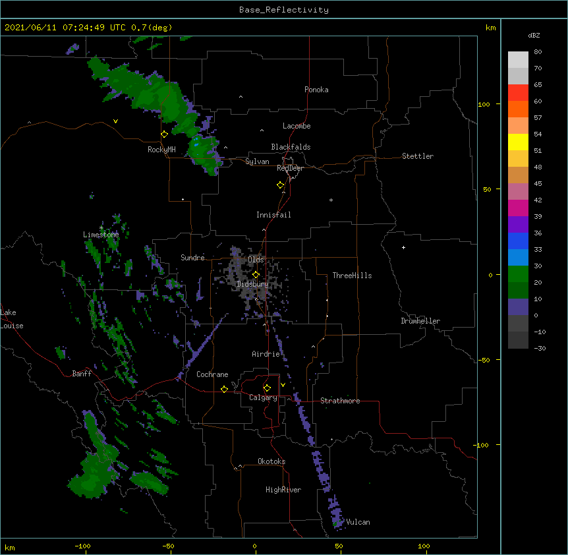
Task: Click the white asterisk marker east of Innisfail
Action: tap(331, 200)
